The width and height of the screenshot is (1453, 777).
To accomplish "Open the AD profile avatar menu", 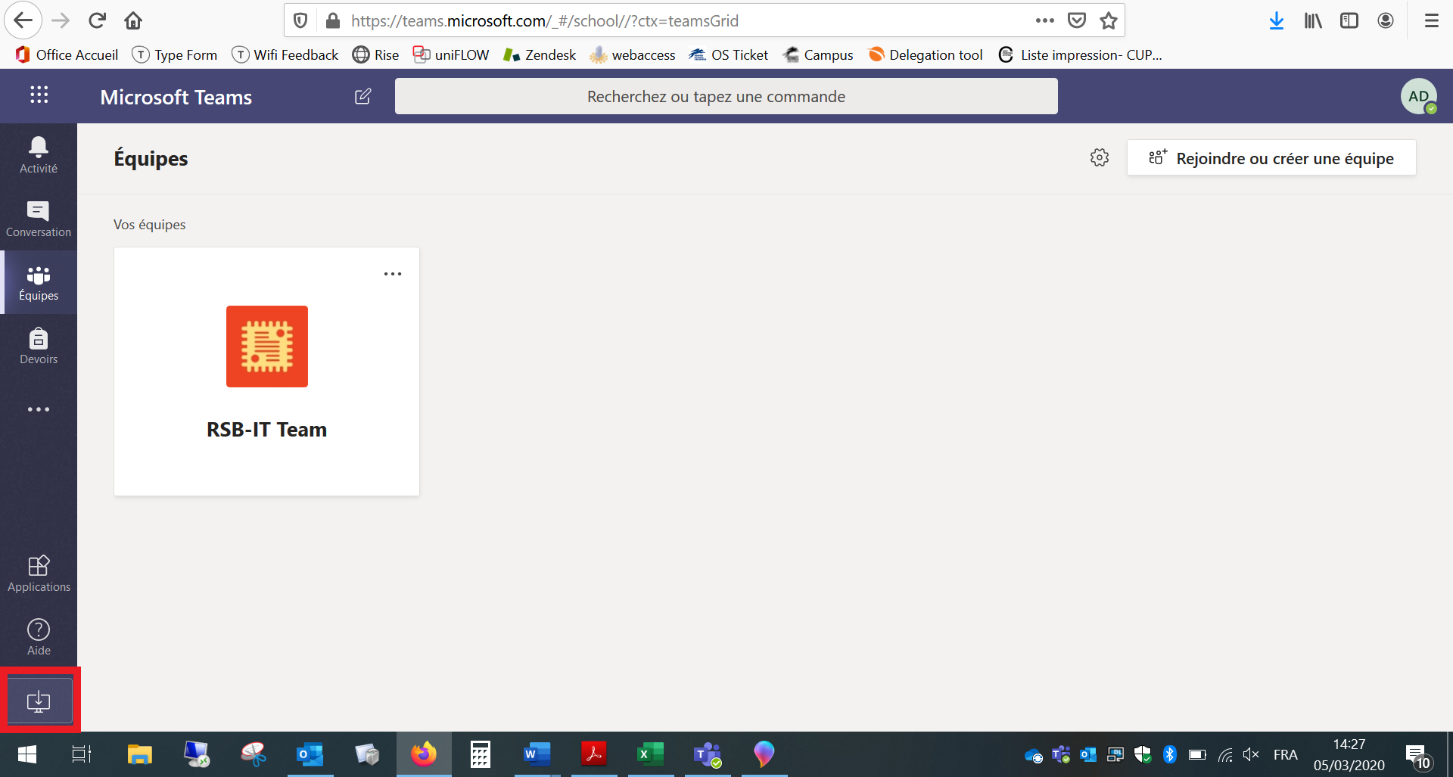I will [x=1419, y=96].
